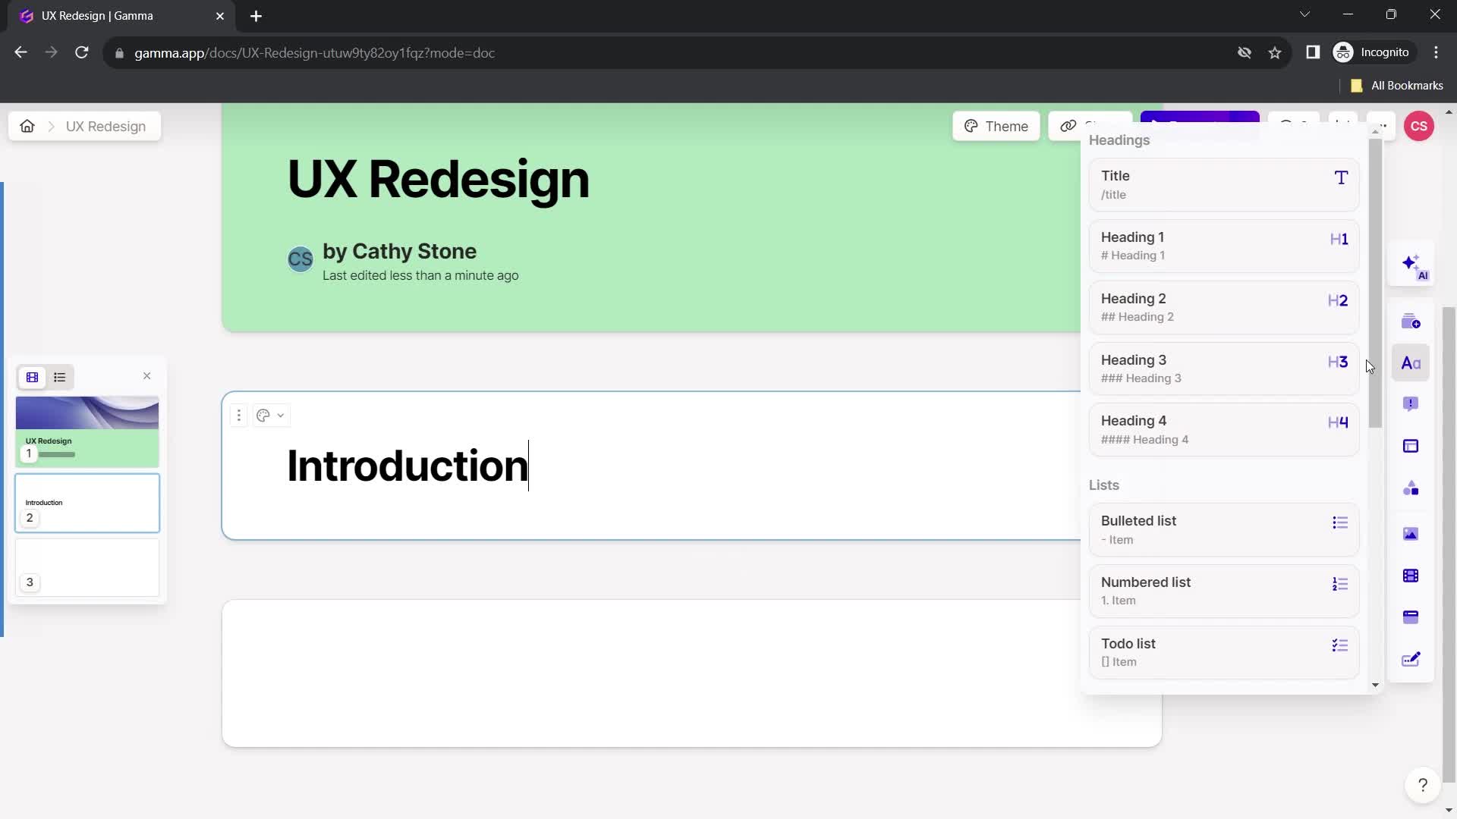Click Introduction text input field

click(x=408, y=464)
